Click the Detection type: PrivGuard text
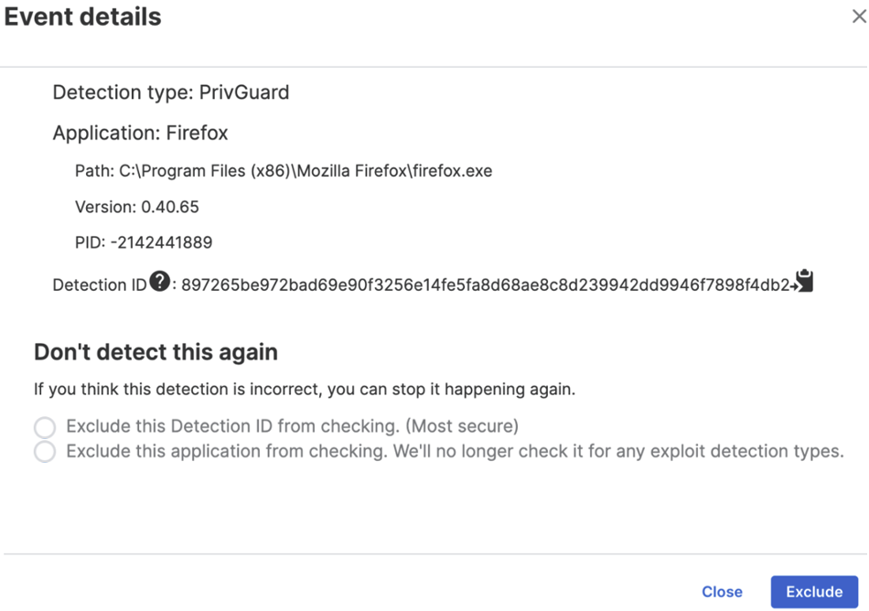 171,92
